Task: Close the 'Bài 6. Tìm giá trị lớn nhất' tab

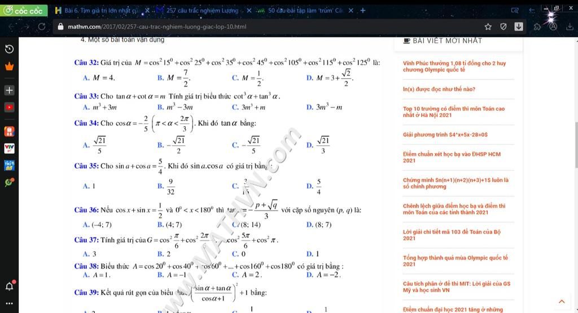Action: [x=147, y=11]
